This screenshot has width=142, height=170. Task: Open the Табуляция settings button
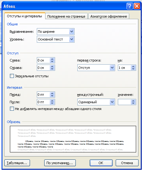[17, 163]
